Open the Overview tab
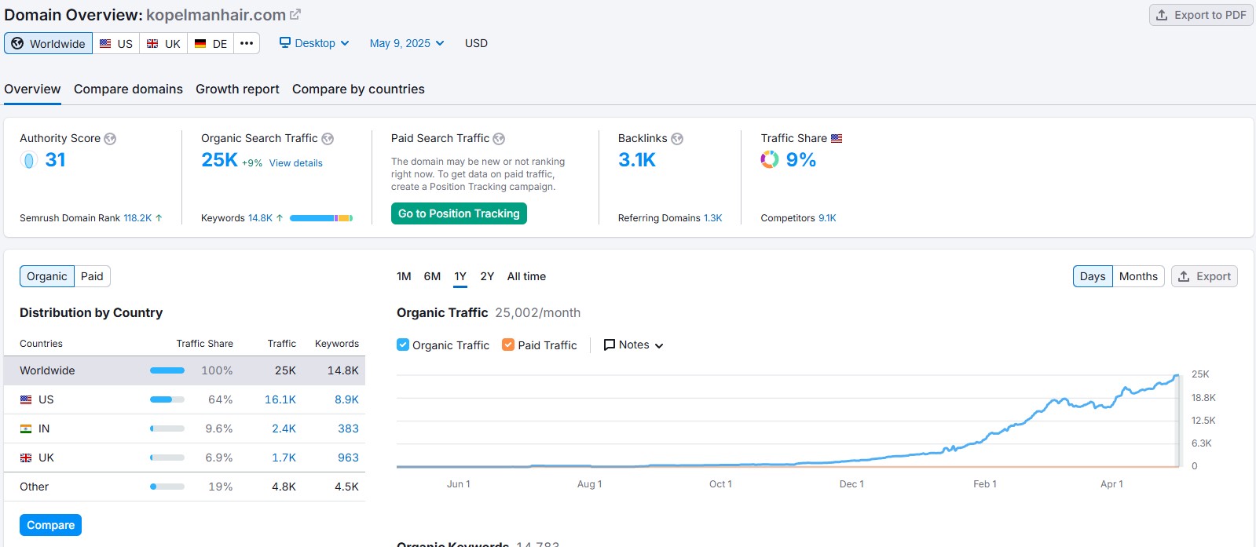Viewport: 1256px width, 547px height. pos(32,89)
